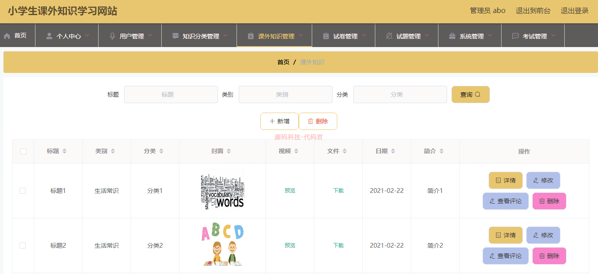The width and height of the screenshot is (598, 274).
Task: Click the 简介2 cell text
Action: (435, 246)
